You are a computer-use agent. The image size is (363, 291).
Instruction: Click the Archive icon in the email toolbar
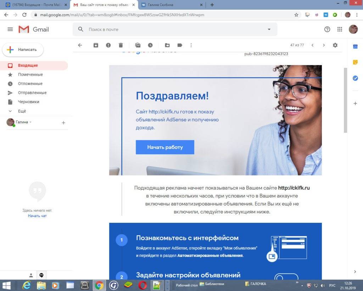click(x=96, y=45)
